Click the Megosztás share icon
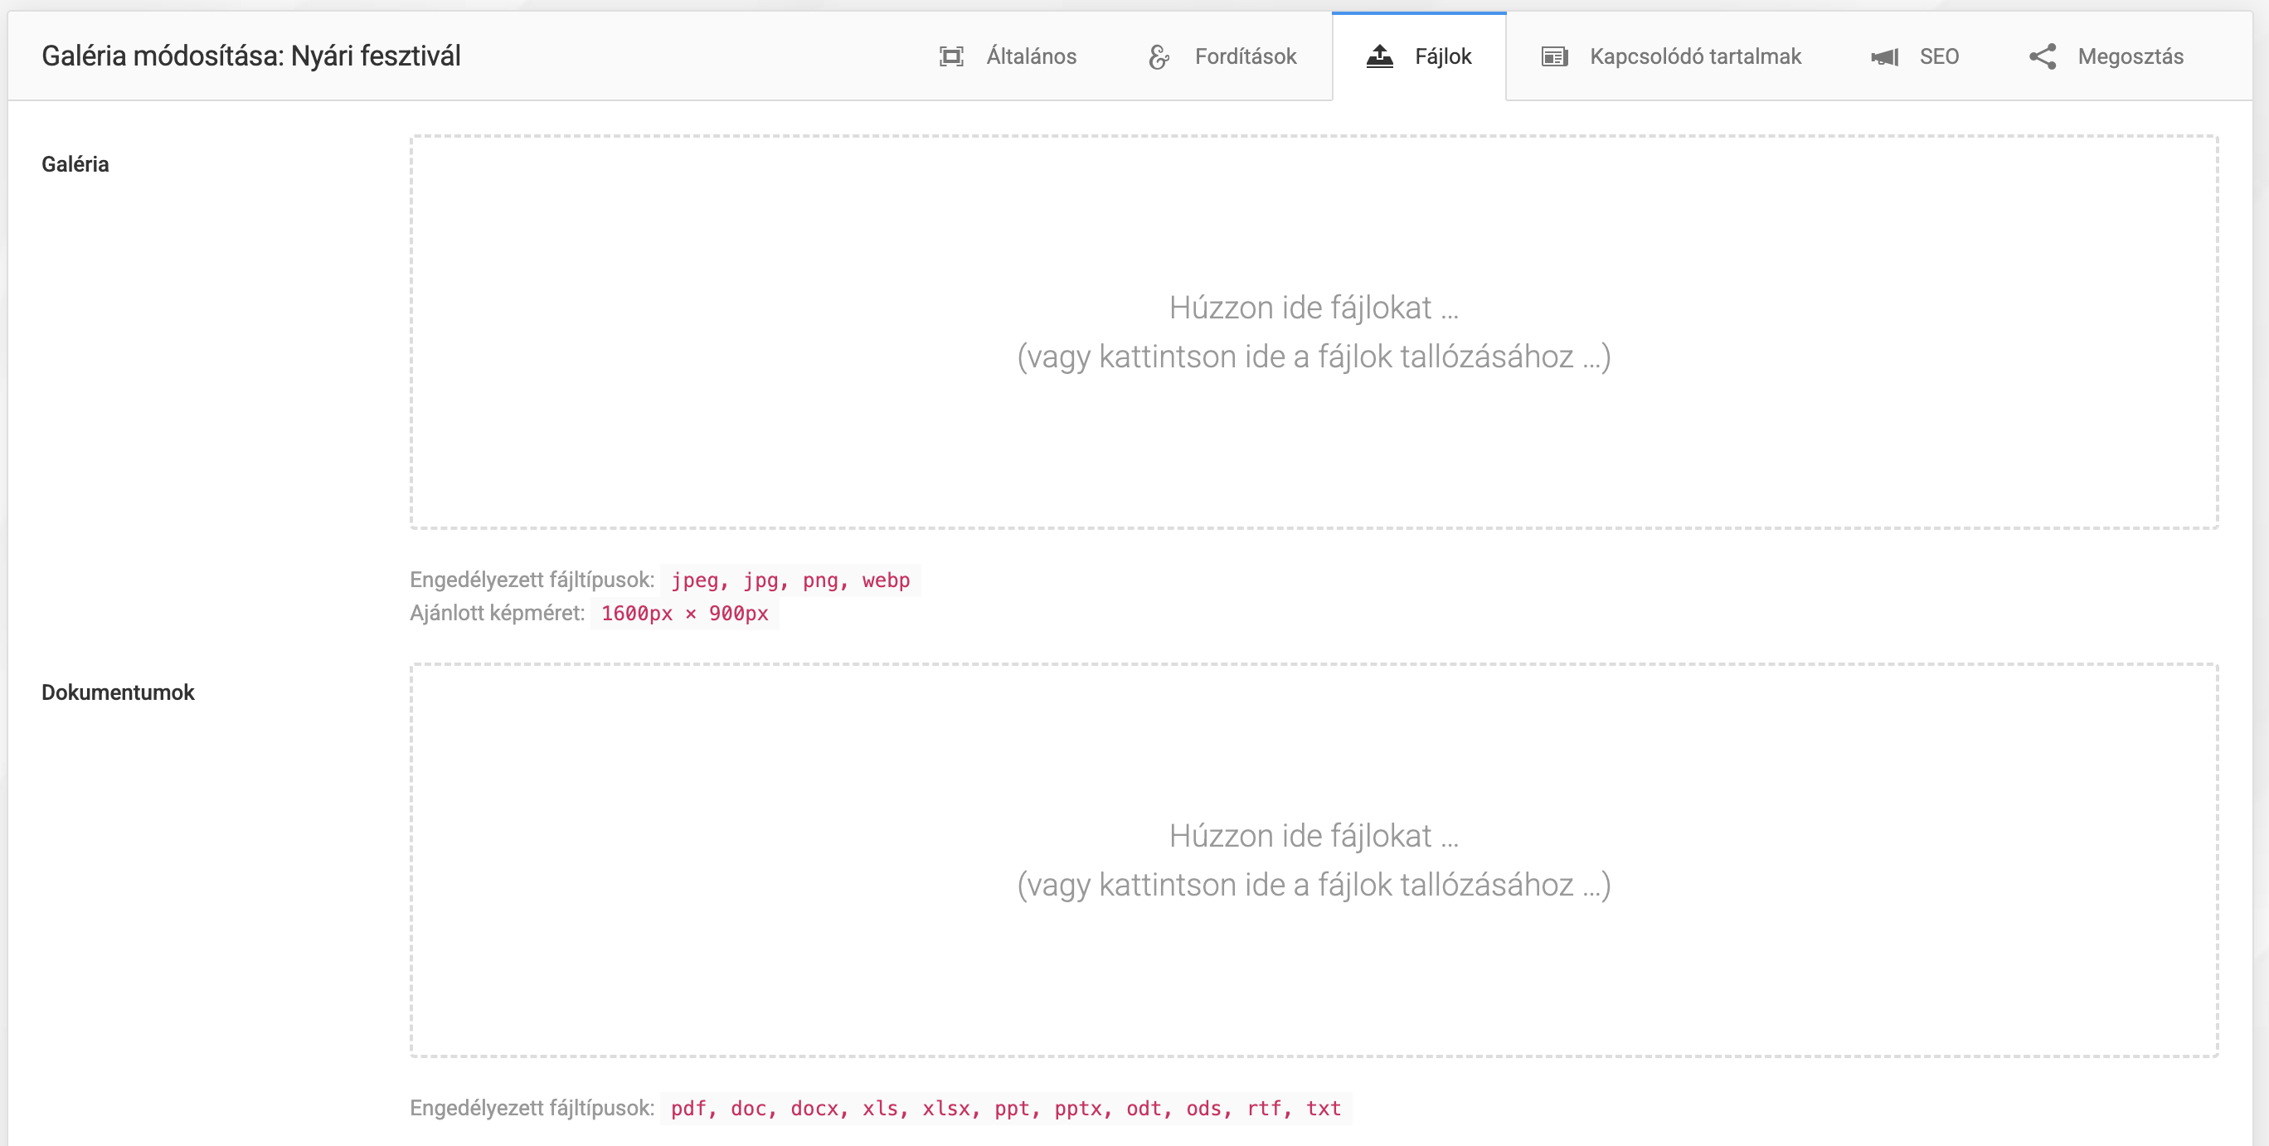The height and width of the screenshot is (1146, 2269). tap(2042, 57)
